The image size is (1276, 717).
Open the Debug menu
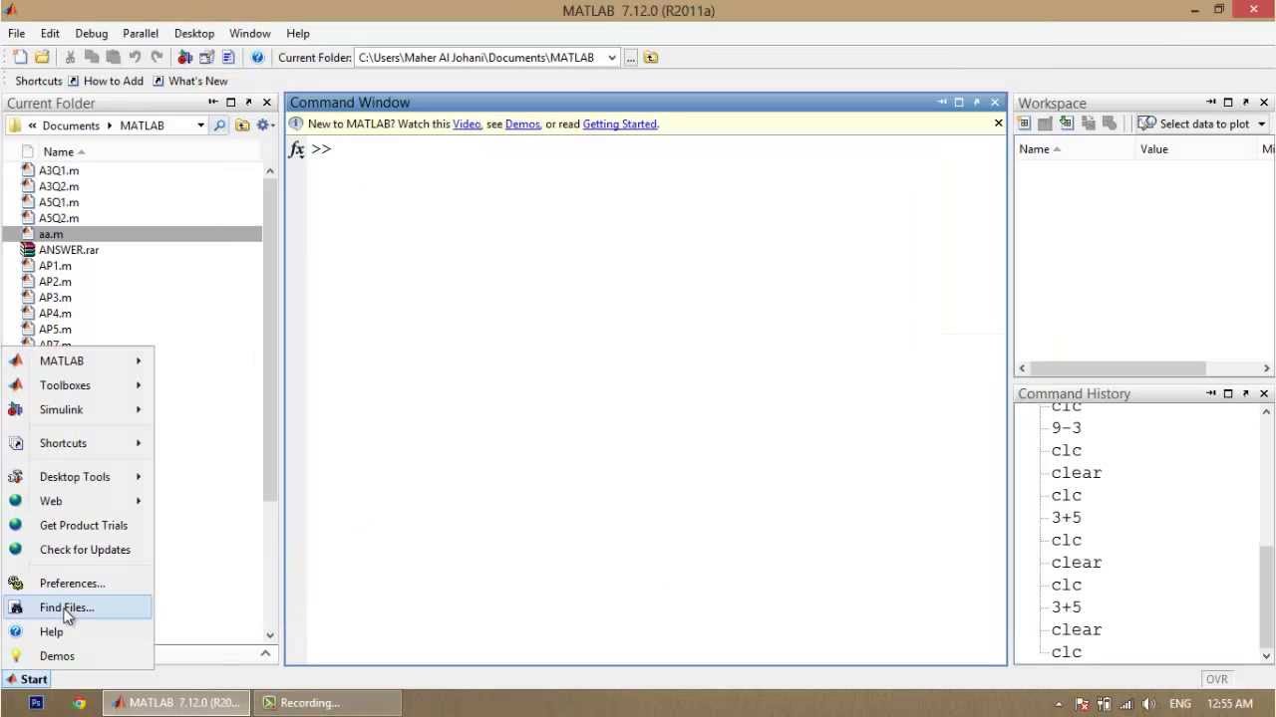point(91,33)
